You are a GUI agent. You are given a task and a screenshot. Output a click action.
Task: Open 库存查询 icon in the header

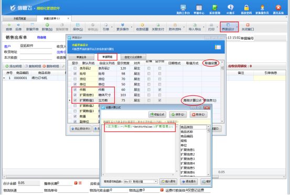(214, 9)
